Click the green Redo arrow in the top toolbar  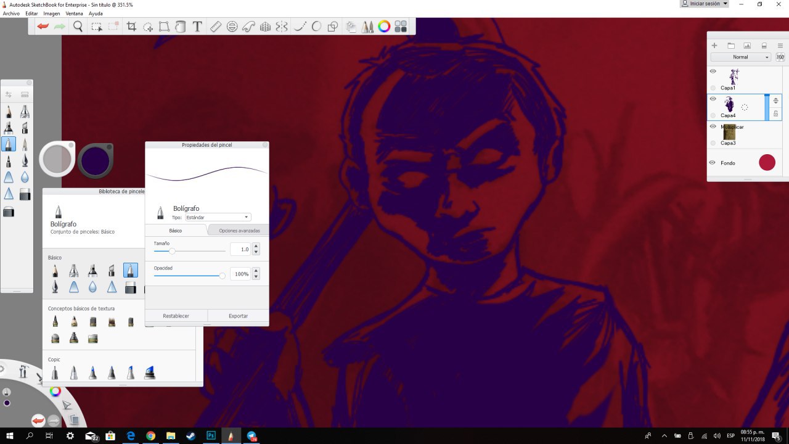coord(60,27)
